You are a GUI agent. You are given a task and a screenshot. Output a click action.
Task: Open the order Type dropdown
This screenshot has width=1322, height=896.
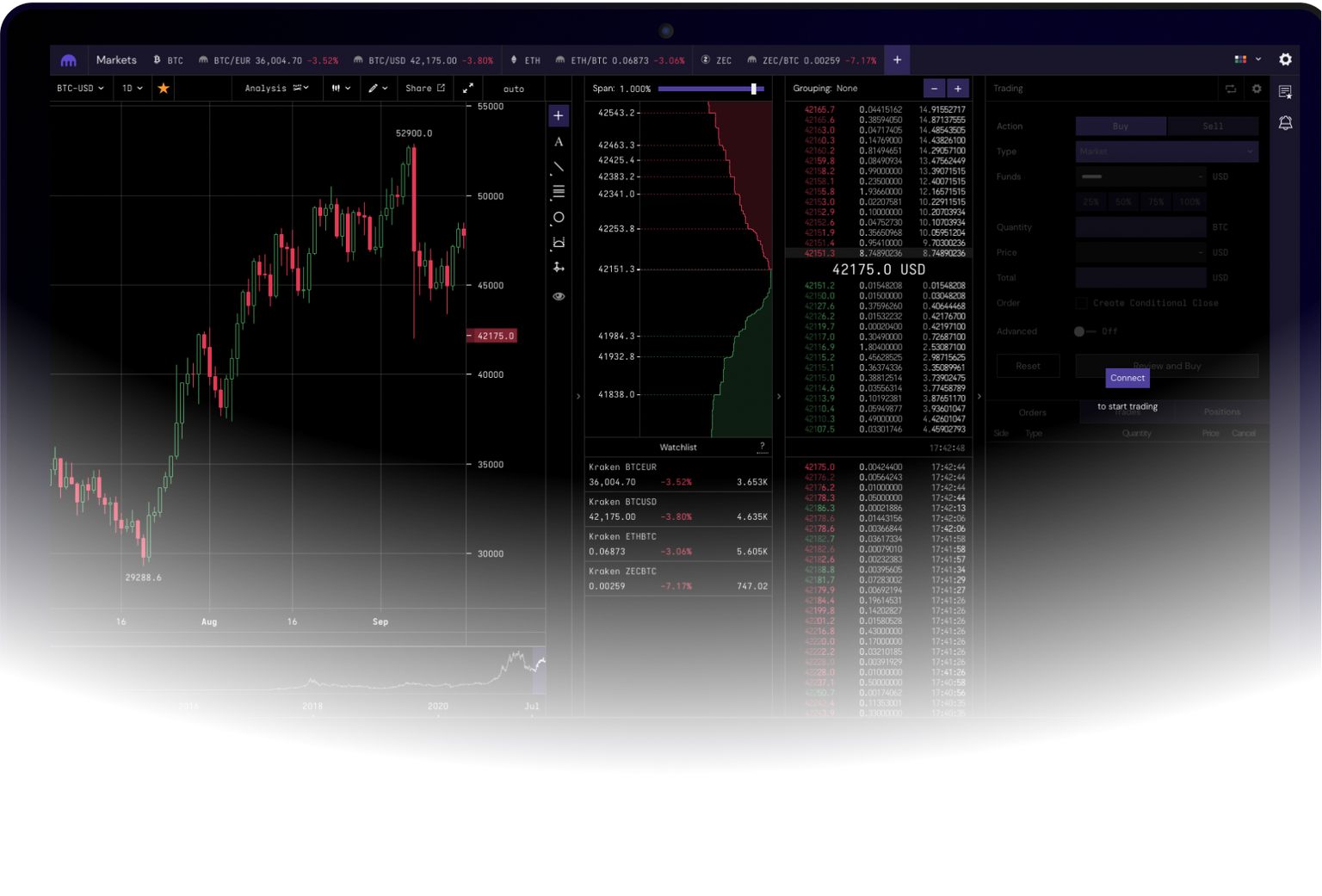click(x=1166, y=151)
